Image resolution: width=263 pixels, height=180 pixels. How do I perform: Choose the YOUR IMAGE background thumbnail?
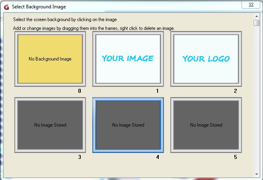(128, 59)
